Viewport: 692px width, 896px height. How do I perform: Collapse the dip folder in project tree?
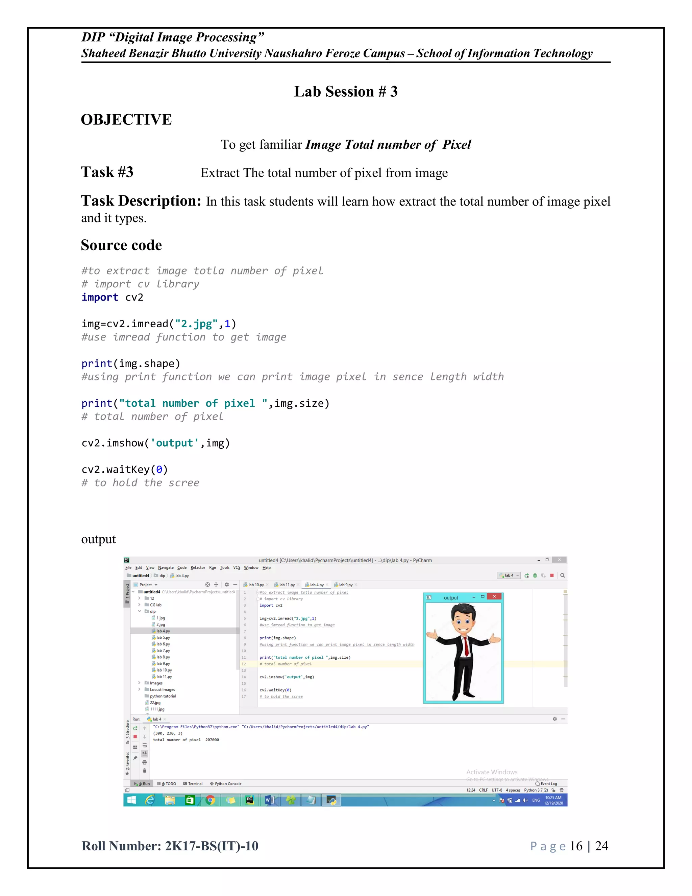[x=140, y=611]
